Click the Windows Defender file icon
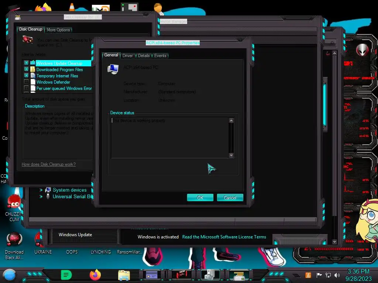The image size is (378, 283). [x=33, y=82]
